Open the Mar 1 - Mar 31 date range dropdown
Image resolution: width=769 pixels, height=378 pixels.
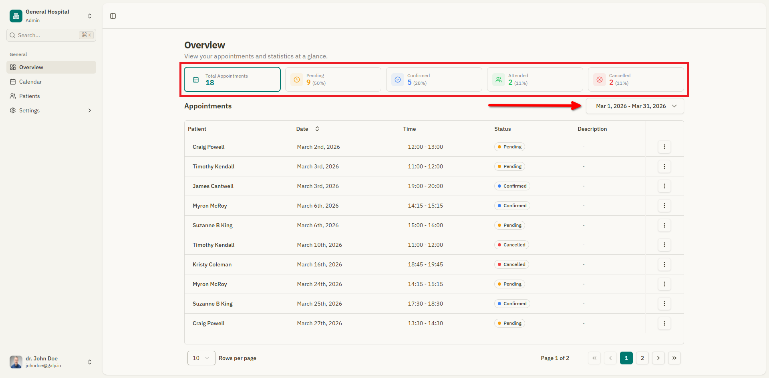coord(634,106)
